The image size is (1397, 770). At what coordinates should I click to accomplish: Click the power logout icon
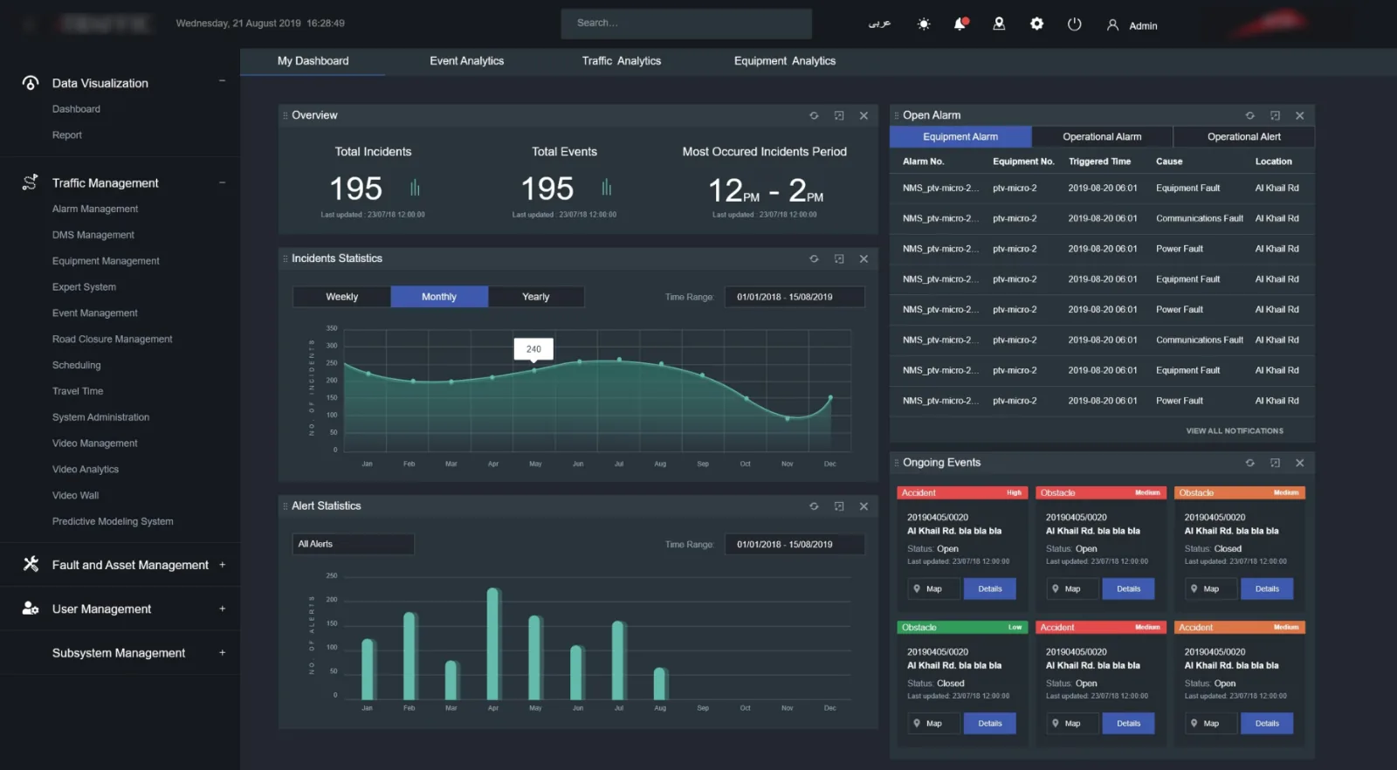1074,24
